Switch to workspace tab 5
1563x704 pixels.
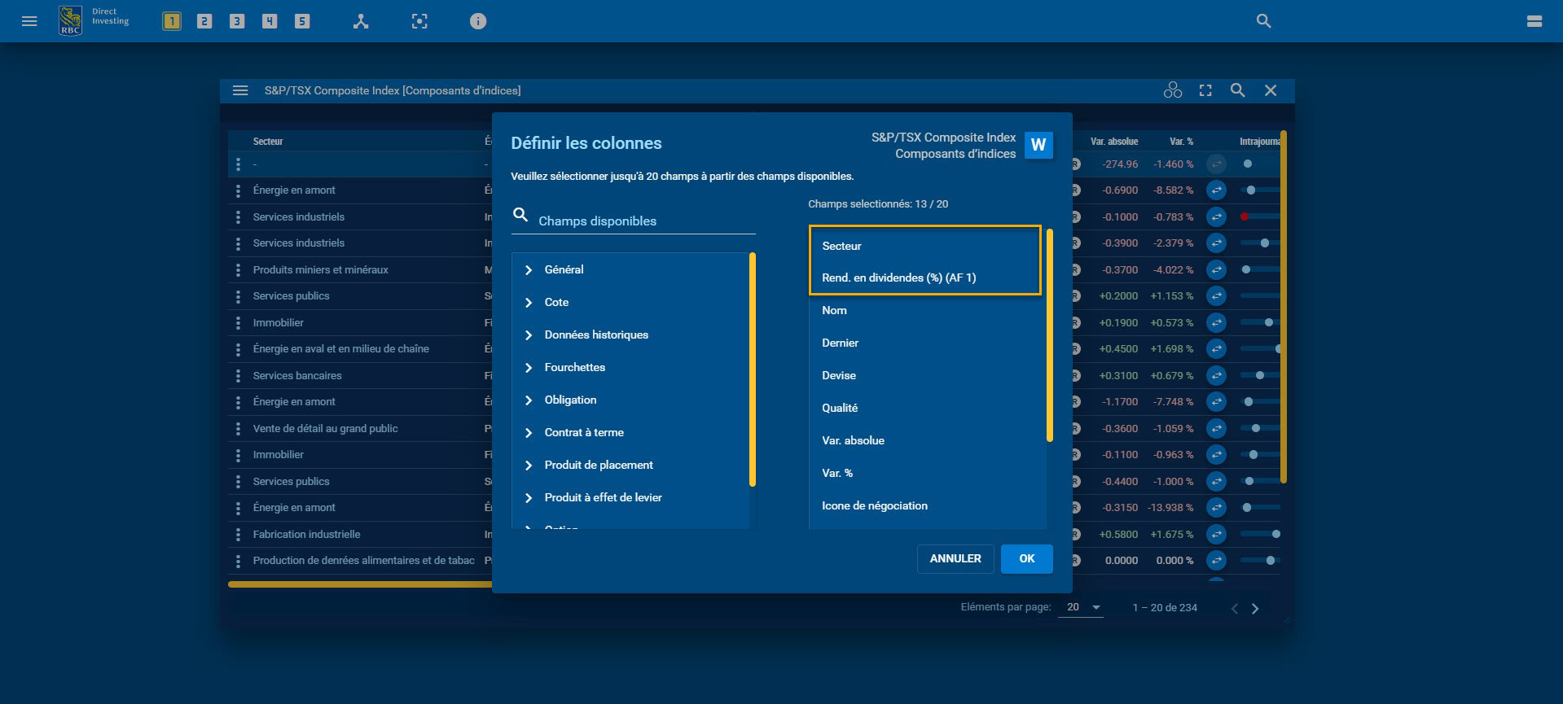pos(302,22)
